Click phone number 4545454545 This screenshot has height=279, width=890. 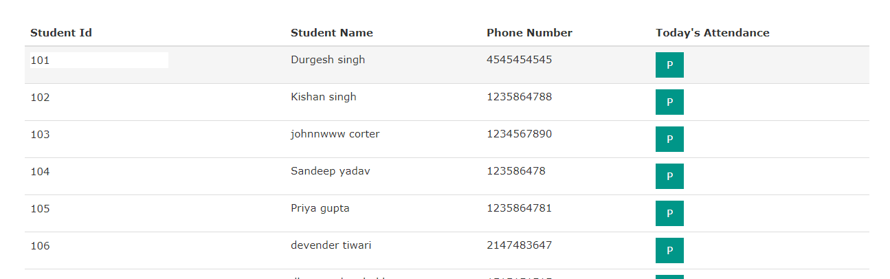519,60
